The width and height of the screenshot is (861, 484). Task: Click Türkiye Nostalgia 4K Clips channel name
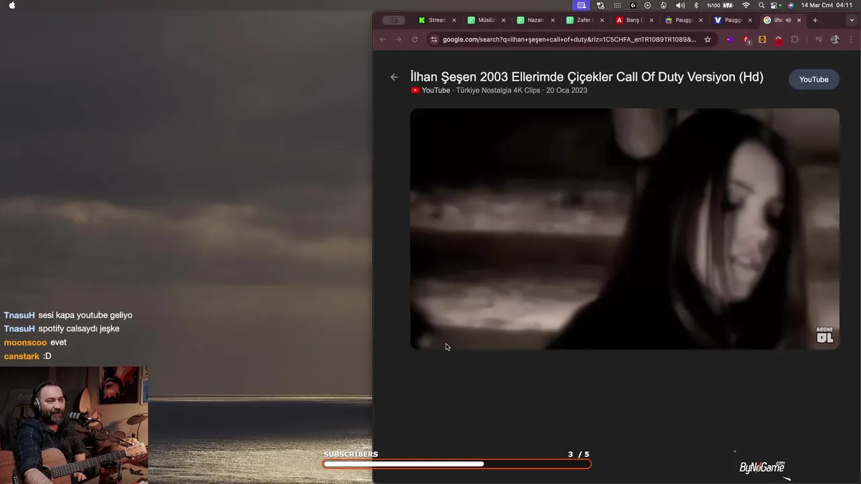tap(498, 90)
